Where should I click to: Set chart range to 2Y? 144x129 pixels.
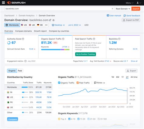[x=127, y=77]
